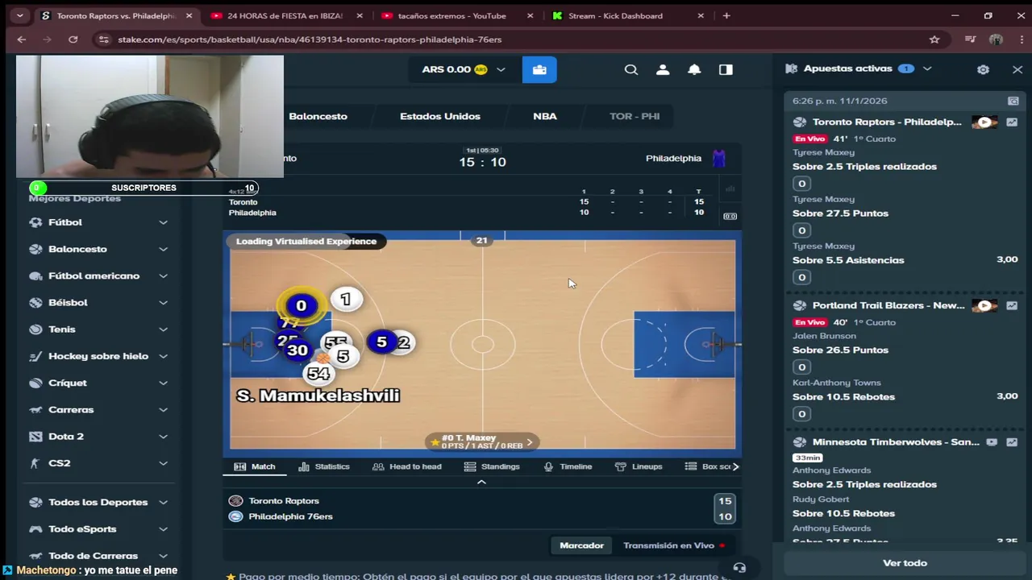The height and width of the screenshot is (580, 1032).
Task: Expand the Fútbol sidebar section
Action: (x=163, y=222)
